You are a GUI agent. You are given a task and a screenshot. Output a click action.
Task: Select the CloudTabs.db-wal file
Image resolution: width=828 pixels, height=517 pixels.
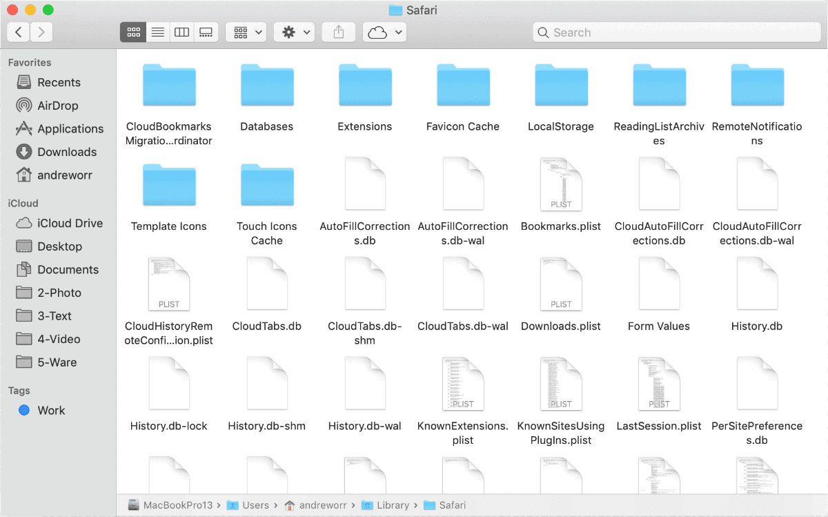(463, 284)
